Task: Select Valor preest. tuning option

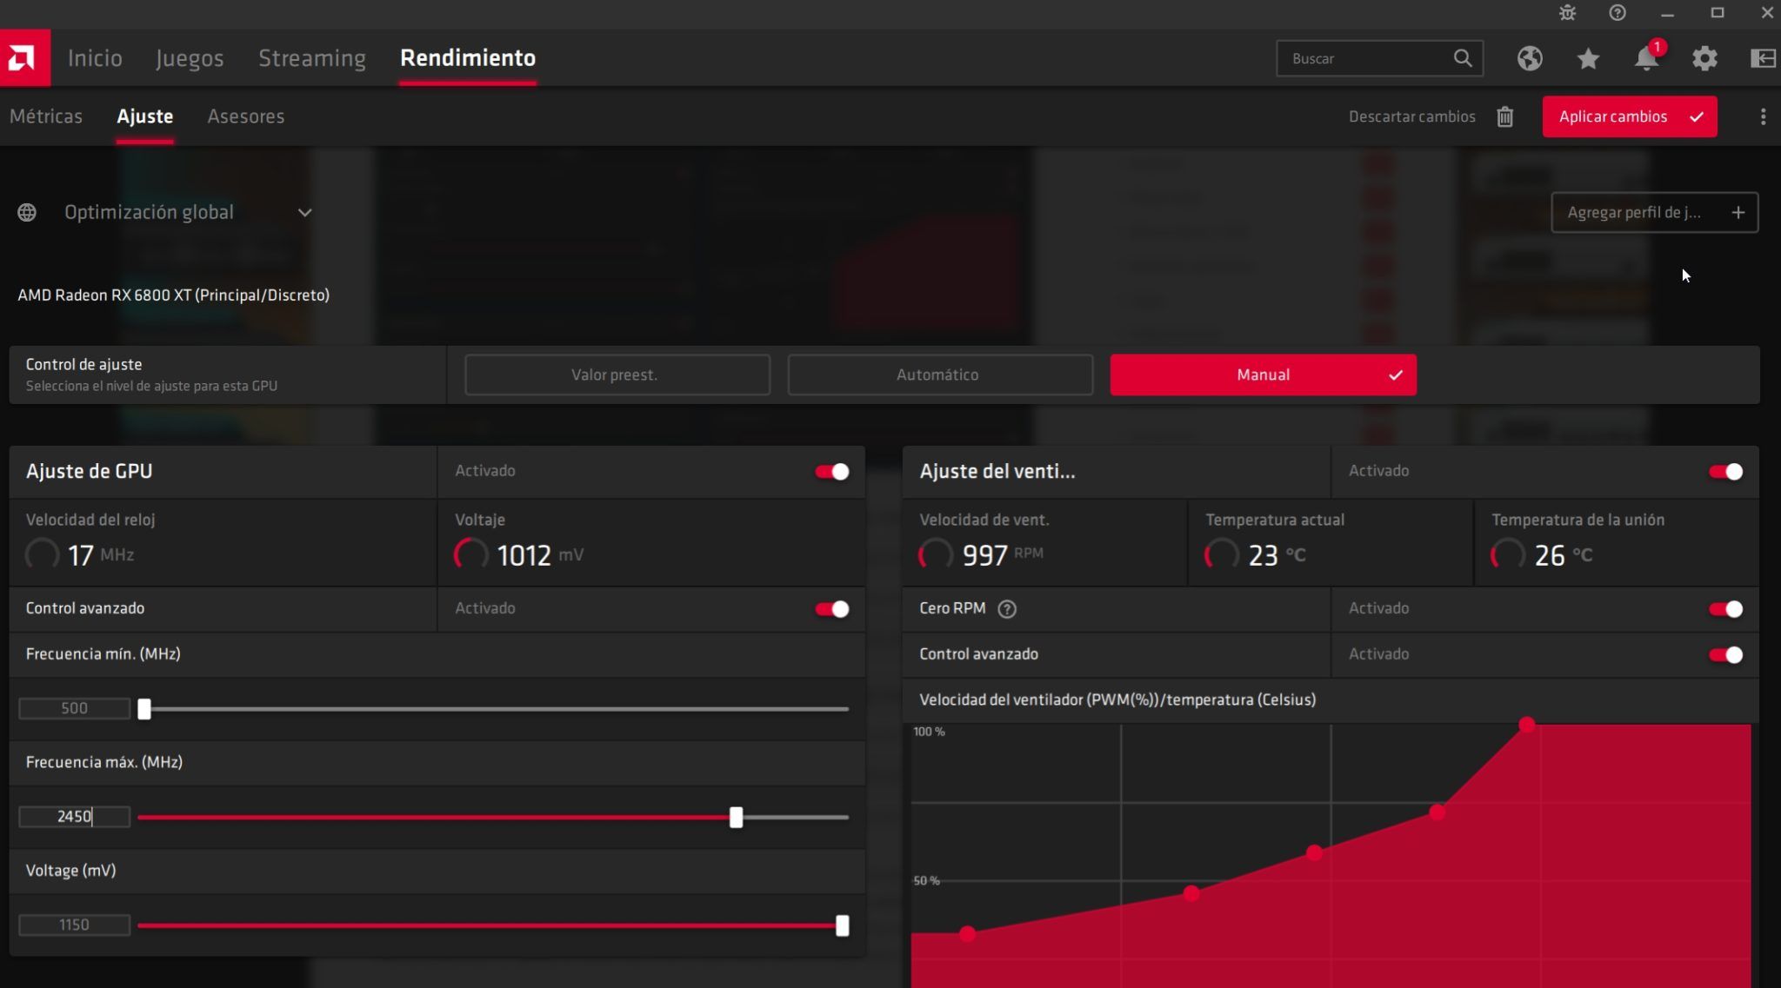Action: coord(617,375)
